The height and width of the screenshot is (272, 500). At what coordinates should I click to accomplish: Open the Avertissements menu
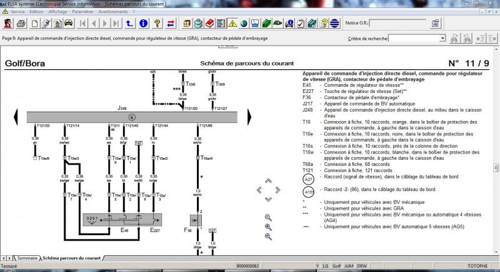pos(113,11)
